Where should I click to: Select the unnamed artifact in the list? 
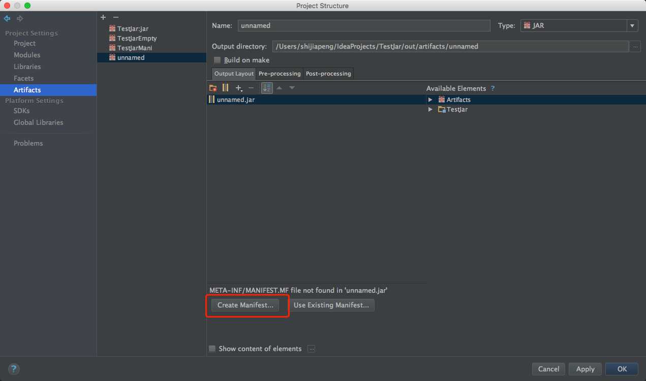coord(151,57)
